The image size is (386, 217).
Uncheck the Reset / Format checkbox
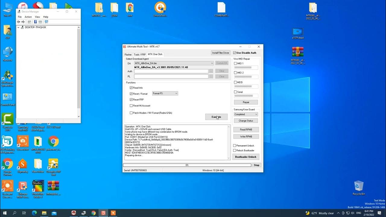(x=131, y=94)
